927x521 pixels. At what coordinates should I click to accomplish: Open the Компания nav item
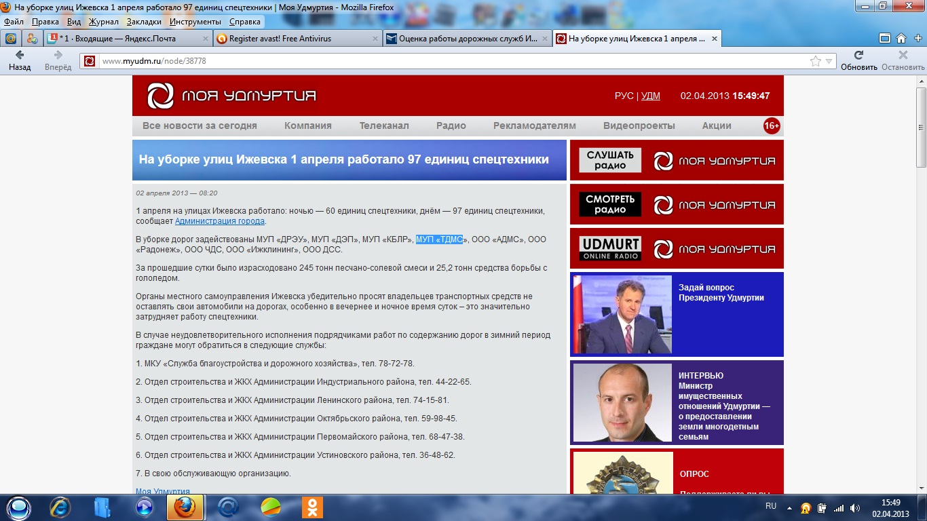[x=308, y=126]
